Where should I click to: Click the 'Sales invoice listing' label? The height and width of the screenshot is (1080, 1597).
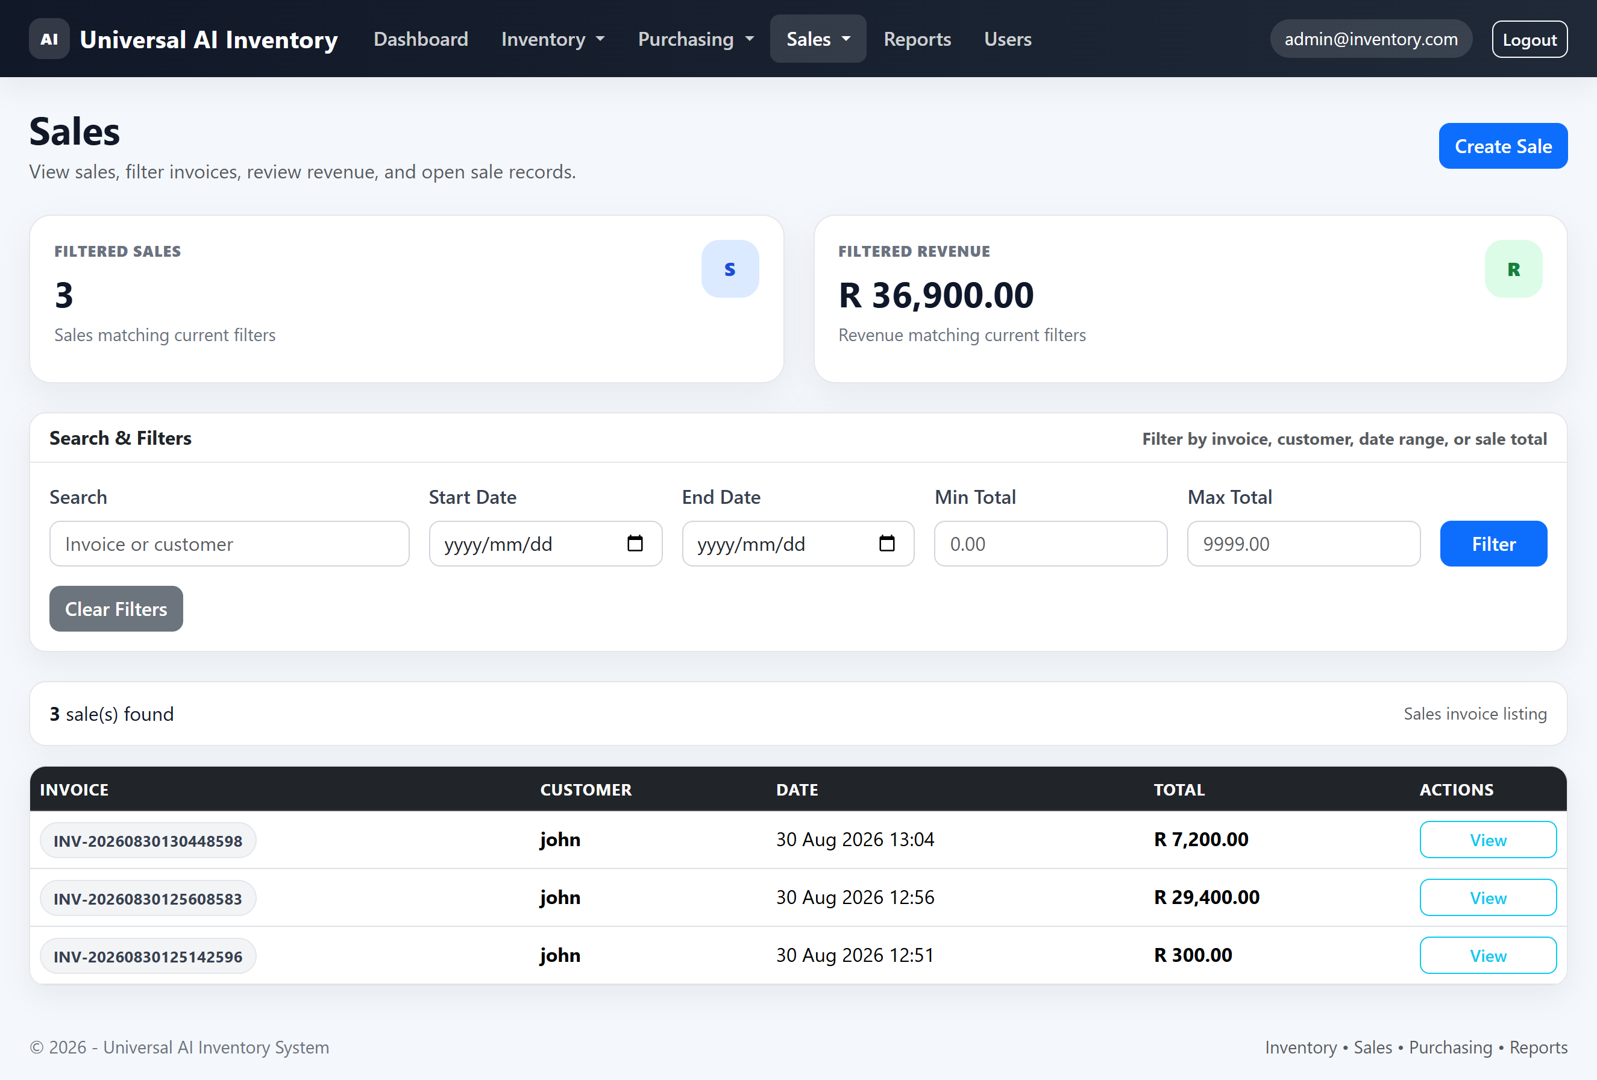point(1475,714)
